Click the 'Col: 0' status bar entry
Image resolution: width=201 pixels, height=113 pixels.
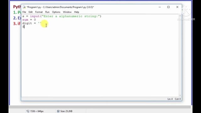(178, 99)
